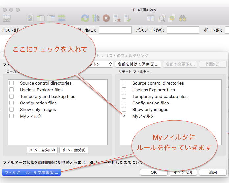Viewport: 229px width, 183px height.
Task: Click the すべて有効(N) button
Action: (42, 150)
